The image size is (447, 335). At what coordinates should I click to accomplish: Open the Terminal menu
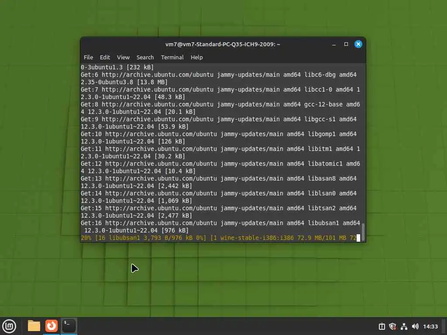point(172,57)
